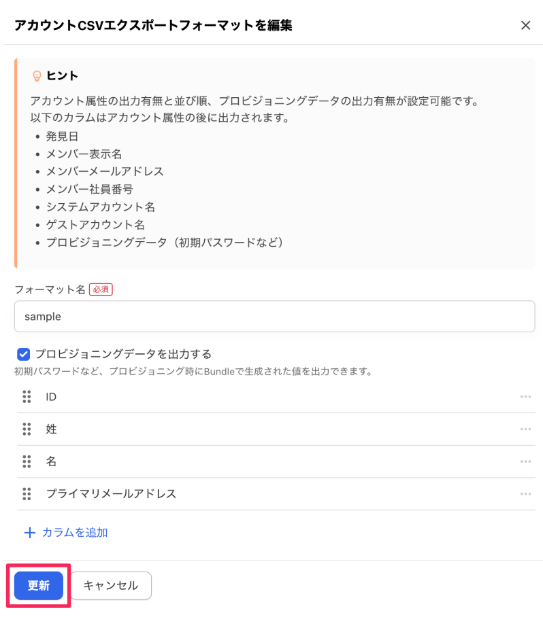543x617 pixels.
Task: Click the drag handle icon for the ID row
Action: point(27,397)
